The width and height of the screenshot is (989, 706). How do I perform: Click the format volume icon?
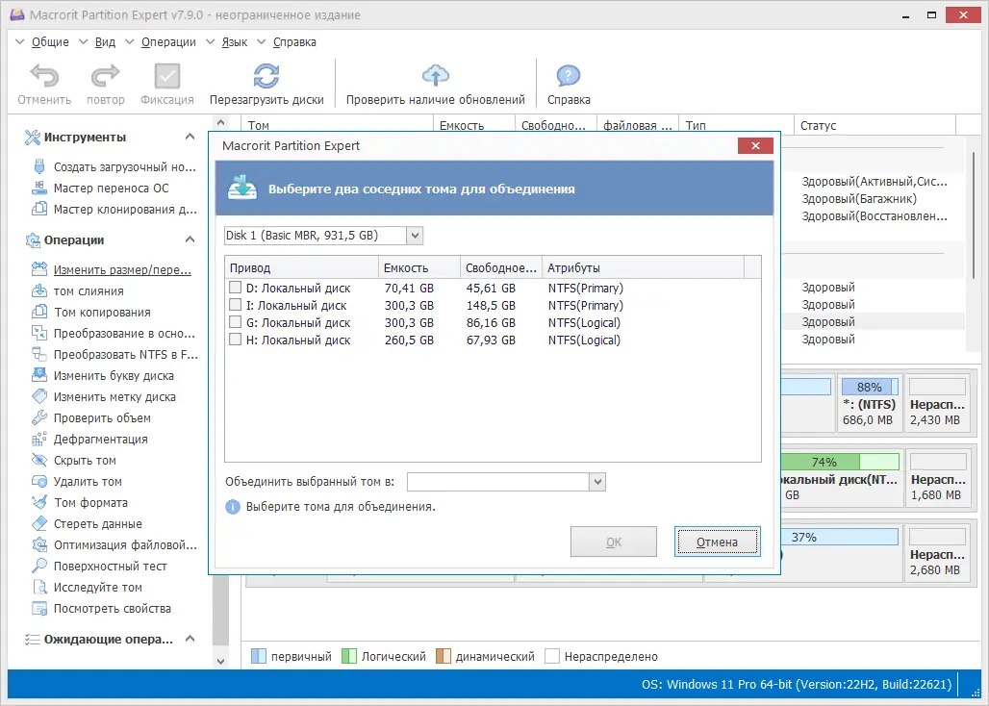[x=39, y=502]
